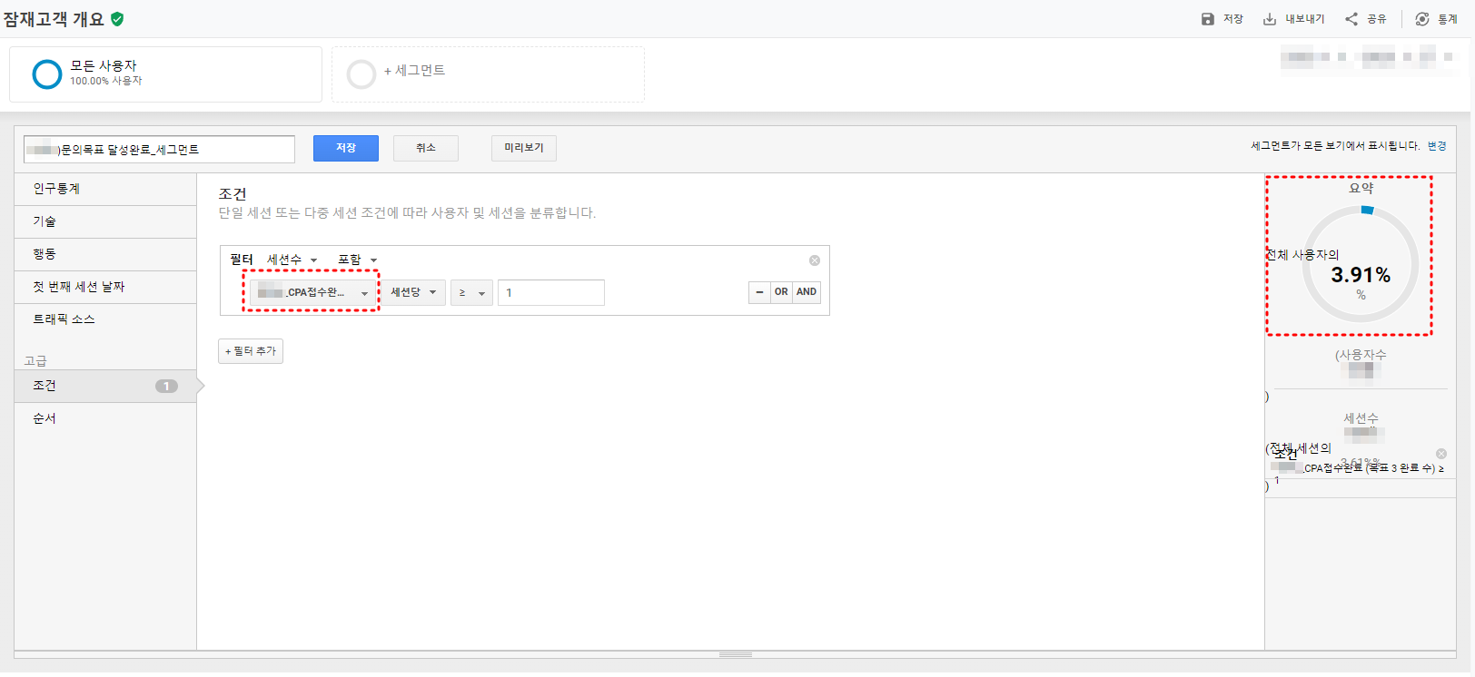Open the 기술 section
The image size is (1475, 677).
point(105,221)
